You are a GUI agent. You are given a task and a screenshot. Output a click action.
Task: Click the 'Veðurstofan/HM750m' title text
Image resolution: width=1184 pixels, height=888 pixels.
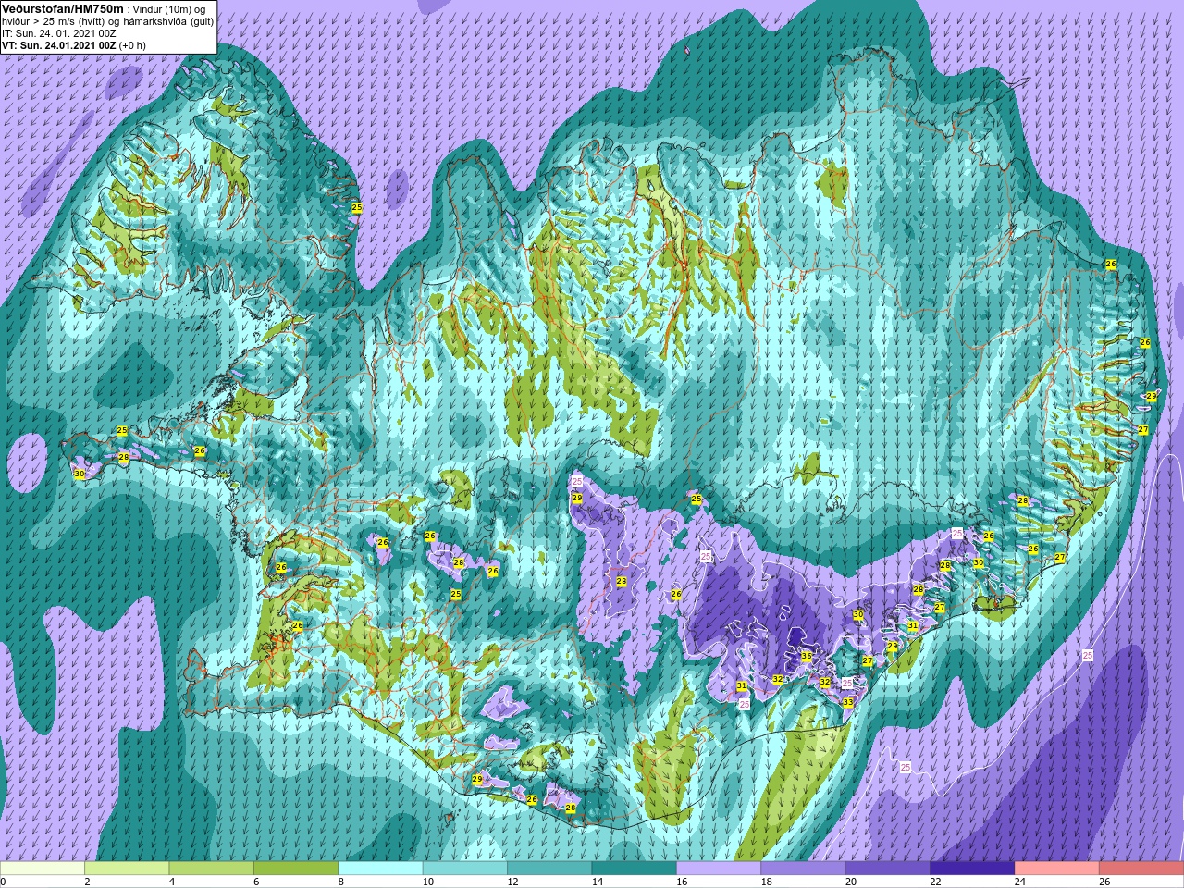pos(63,8)
